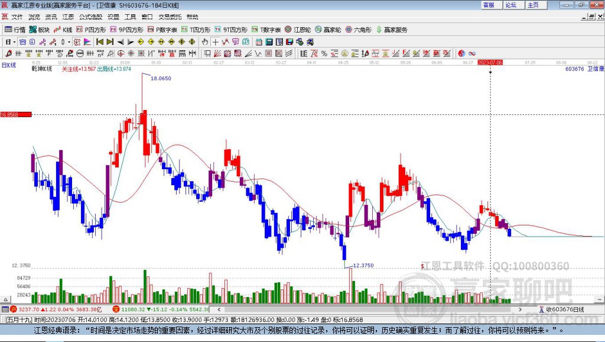
Task: Toggle the 权 price adjustment button
Action: tap(77, 42)
